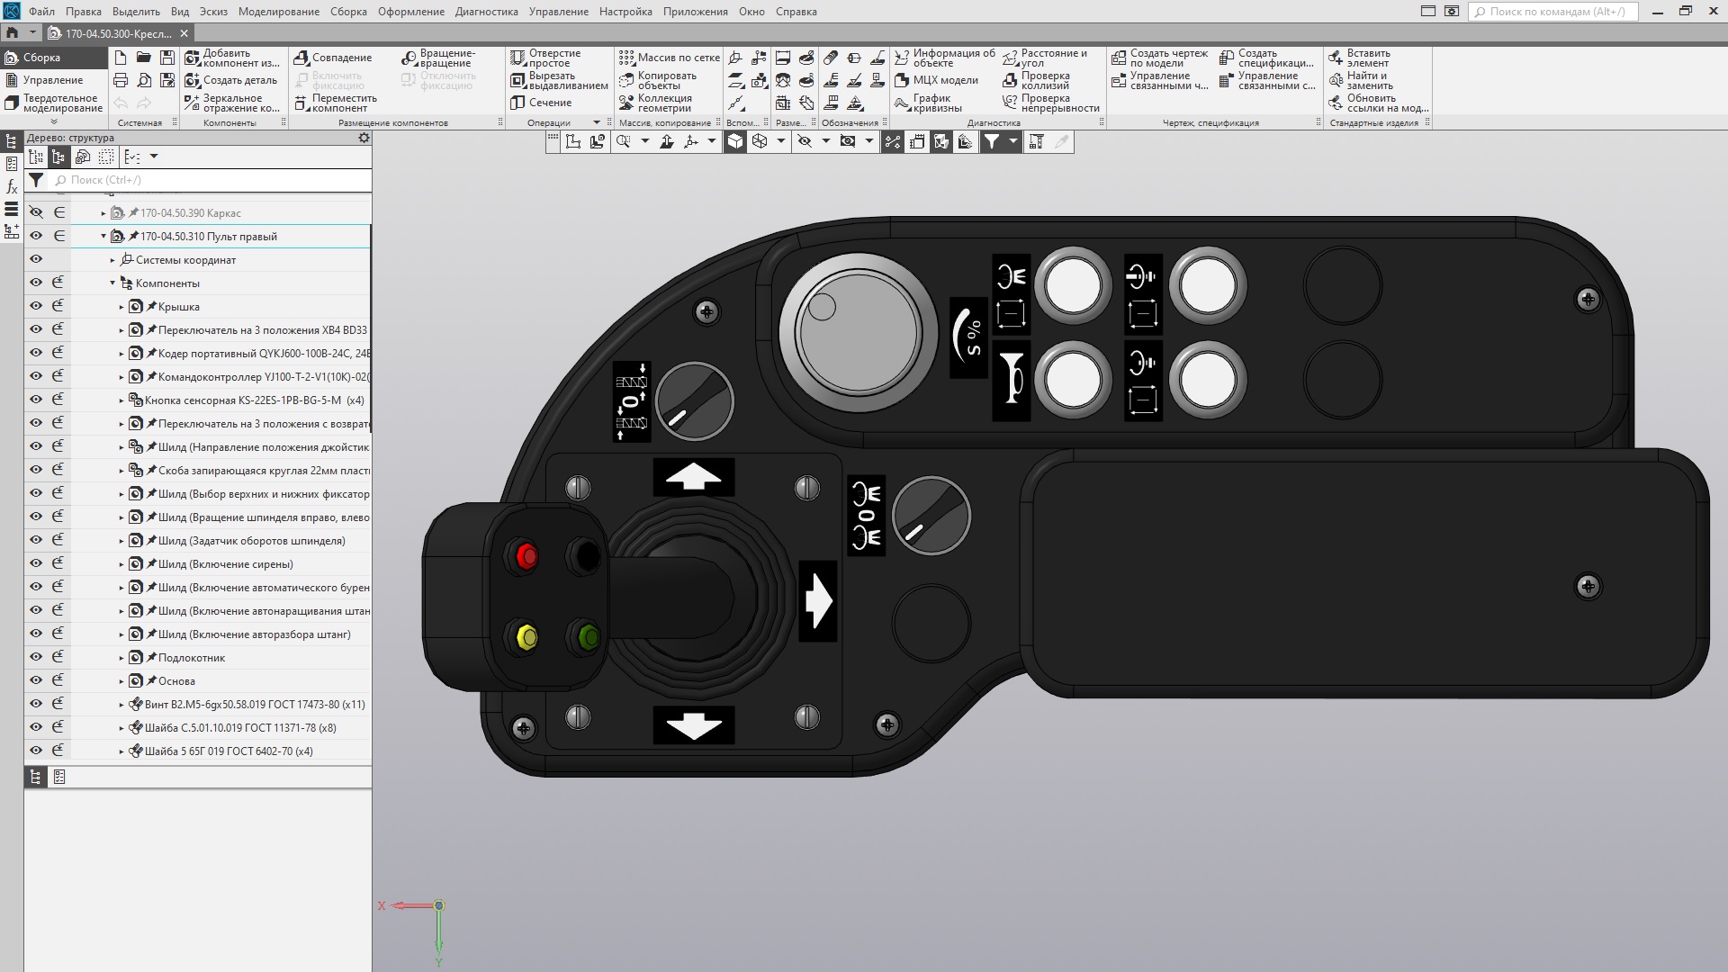
Task: Click the Save floppy disk icon
Action: 167,58
